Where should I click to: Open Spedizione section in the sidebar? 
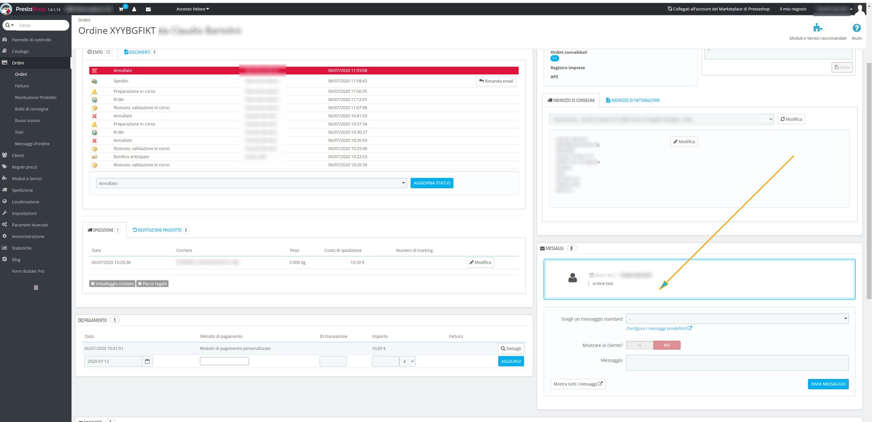(22, 190)
